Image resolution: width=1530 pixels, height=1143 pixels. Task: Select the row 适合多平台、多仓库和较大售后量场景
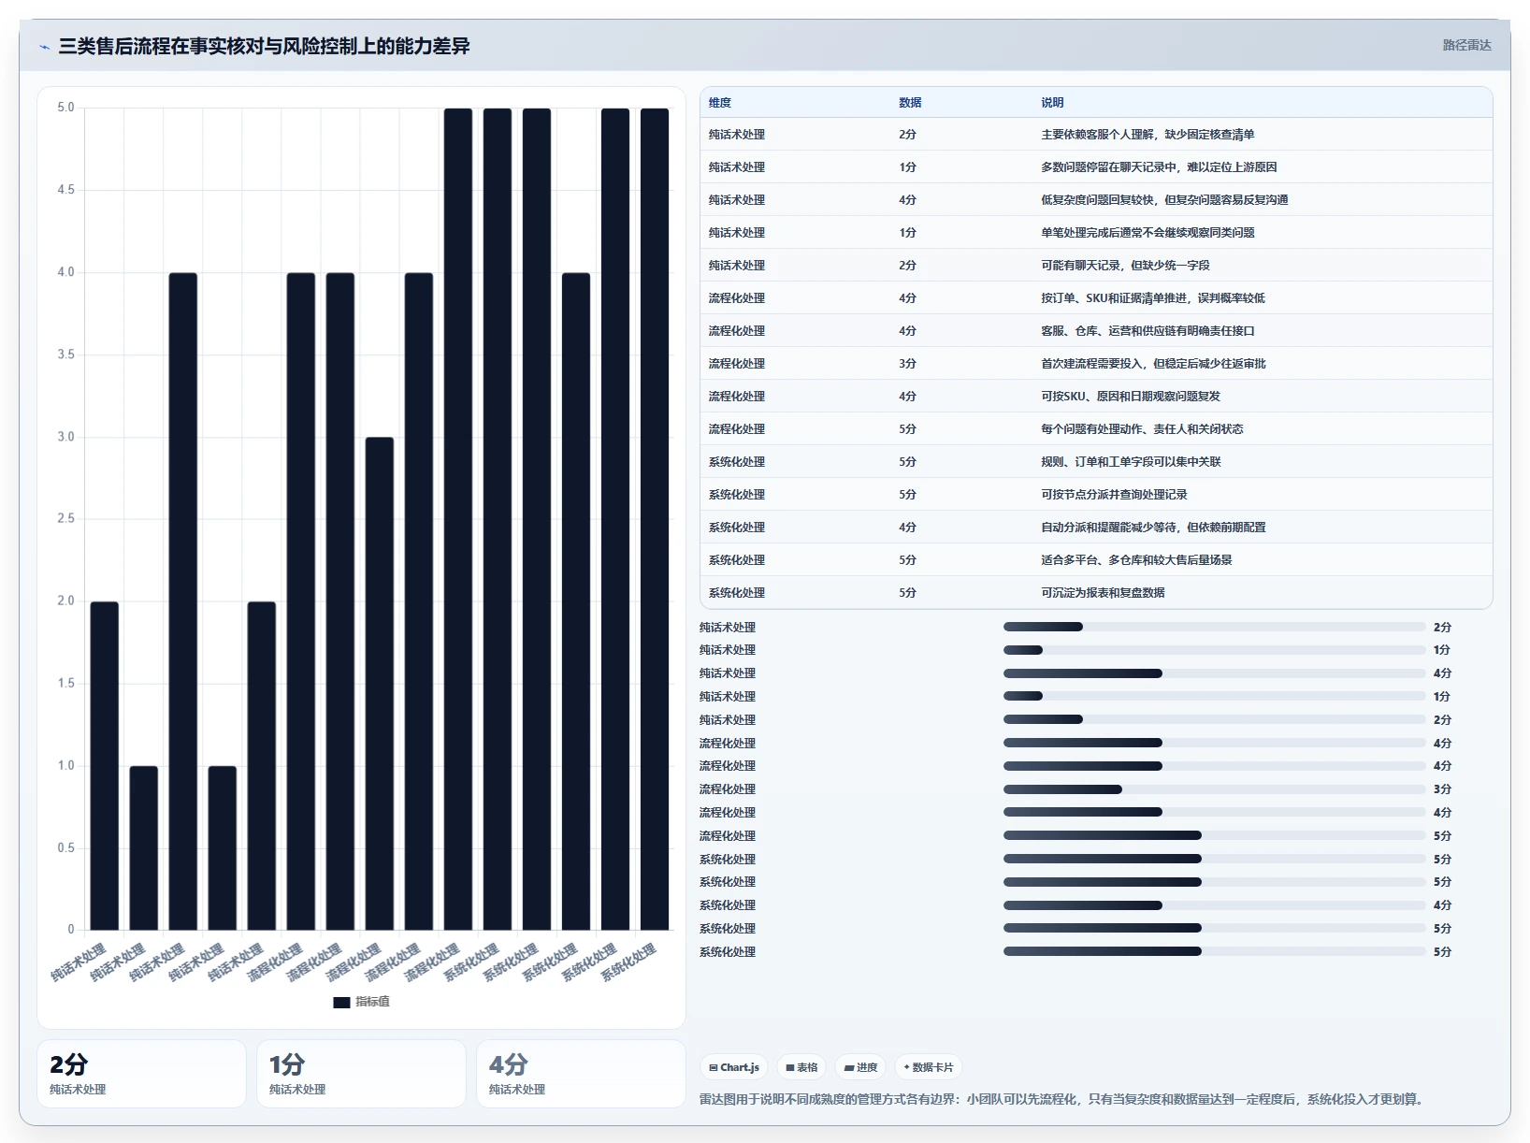coord(1096,560)
